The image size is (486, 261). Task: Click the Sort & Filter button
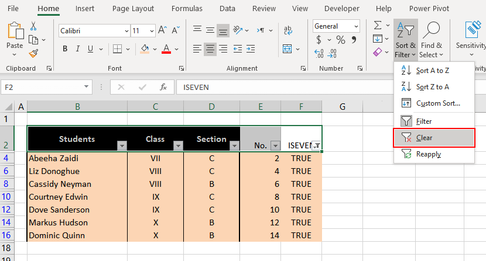(x=405, y=40)
